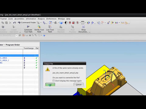The height and width of the screenshot is (109, 146).
Task: Click the blue shaded cube rendering icon
Action: (x=61, y=23)
